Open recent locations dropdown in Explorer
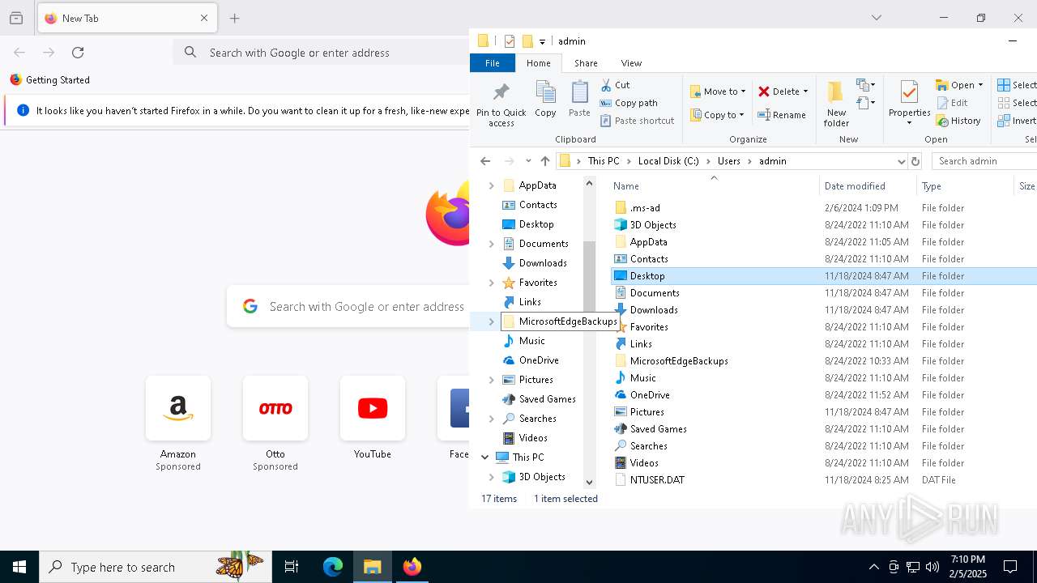This screenshot has width=1037, height=583. [528, 161]
